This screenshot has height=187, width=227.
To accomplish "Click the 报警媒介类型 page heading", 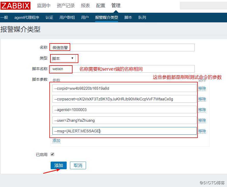I will click(20, 29).
